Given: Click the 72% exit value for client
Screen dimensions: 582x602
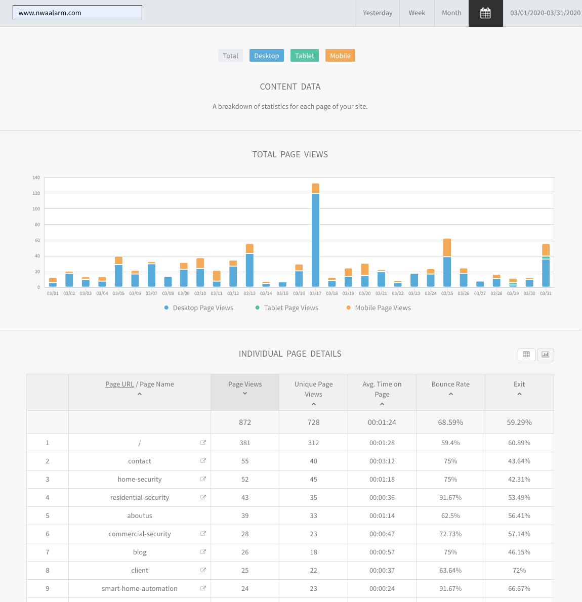Looking at the screenshot, I should [519, 571].
